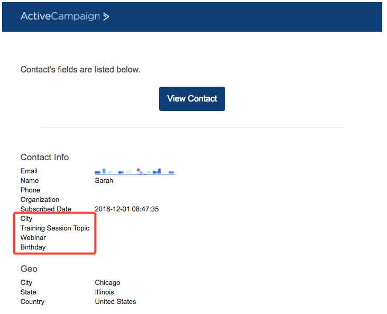This screenshot has height=314, width=387.
Task: Click the United States country value
Action: 115,302
